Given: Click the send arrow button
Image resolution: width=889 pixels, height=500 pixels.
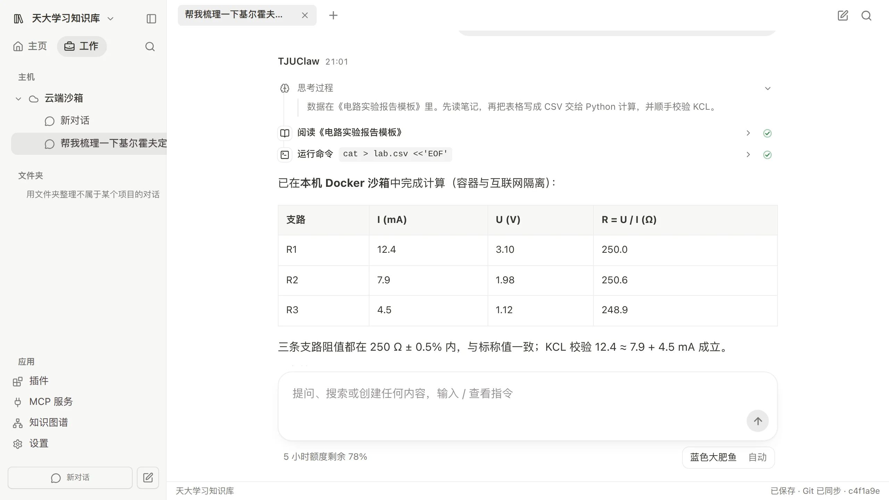Looking at the screenshot, I should [758, 421].
